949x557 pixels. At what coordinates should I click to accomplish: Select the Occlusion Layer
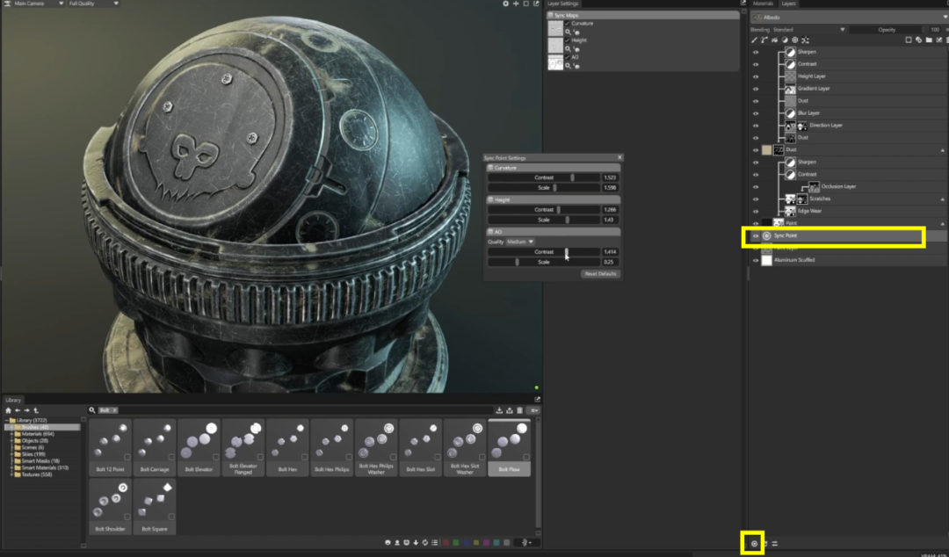coord(838,186)
